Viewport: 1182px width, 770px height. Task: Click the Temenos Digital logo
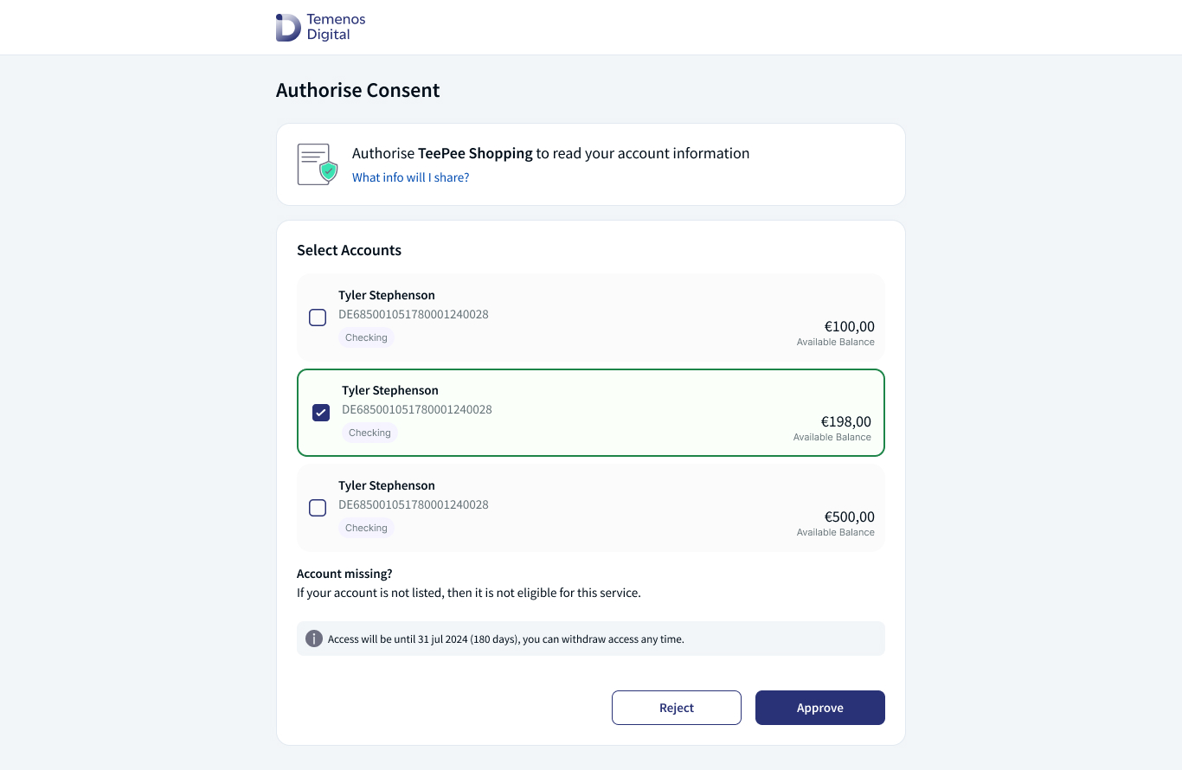point(320,28)
